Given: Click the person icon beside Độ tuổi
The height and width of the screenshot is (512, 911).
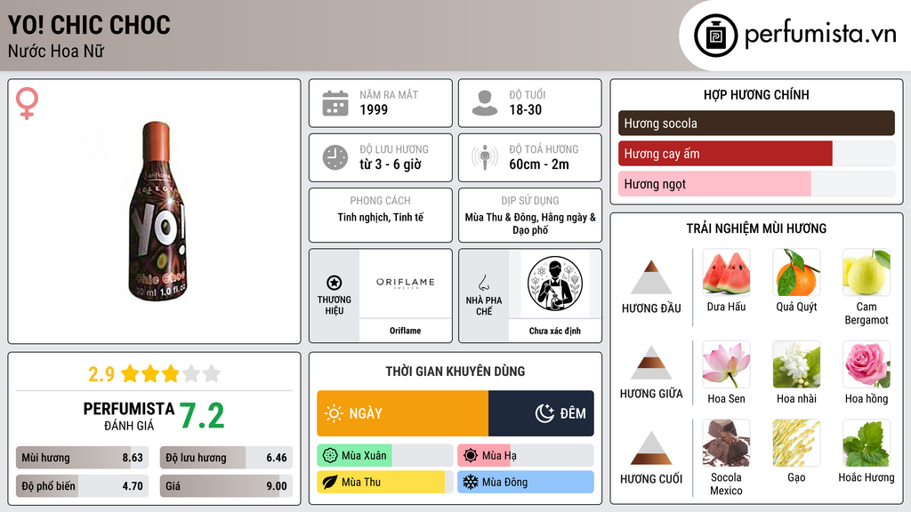Looking at the screenshot, I should tap(485, 103).
